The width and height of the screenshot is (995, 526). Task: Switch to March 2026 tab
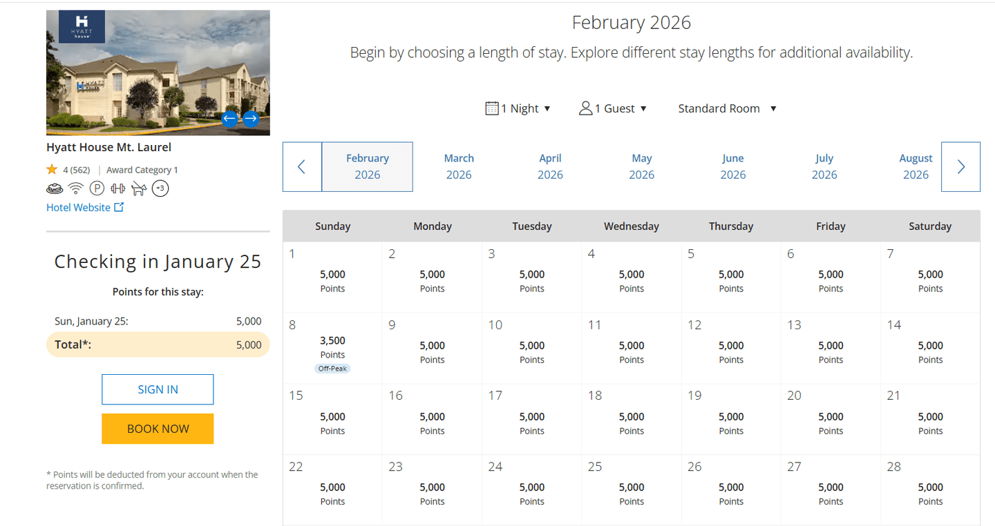459,166
